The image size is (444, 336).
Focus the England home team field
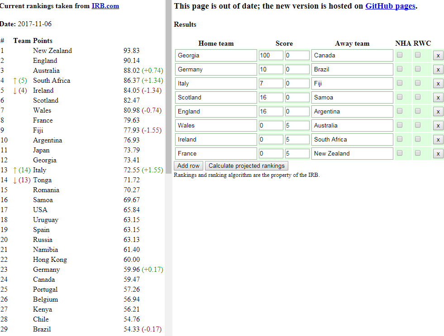[216, 111]
